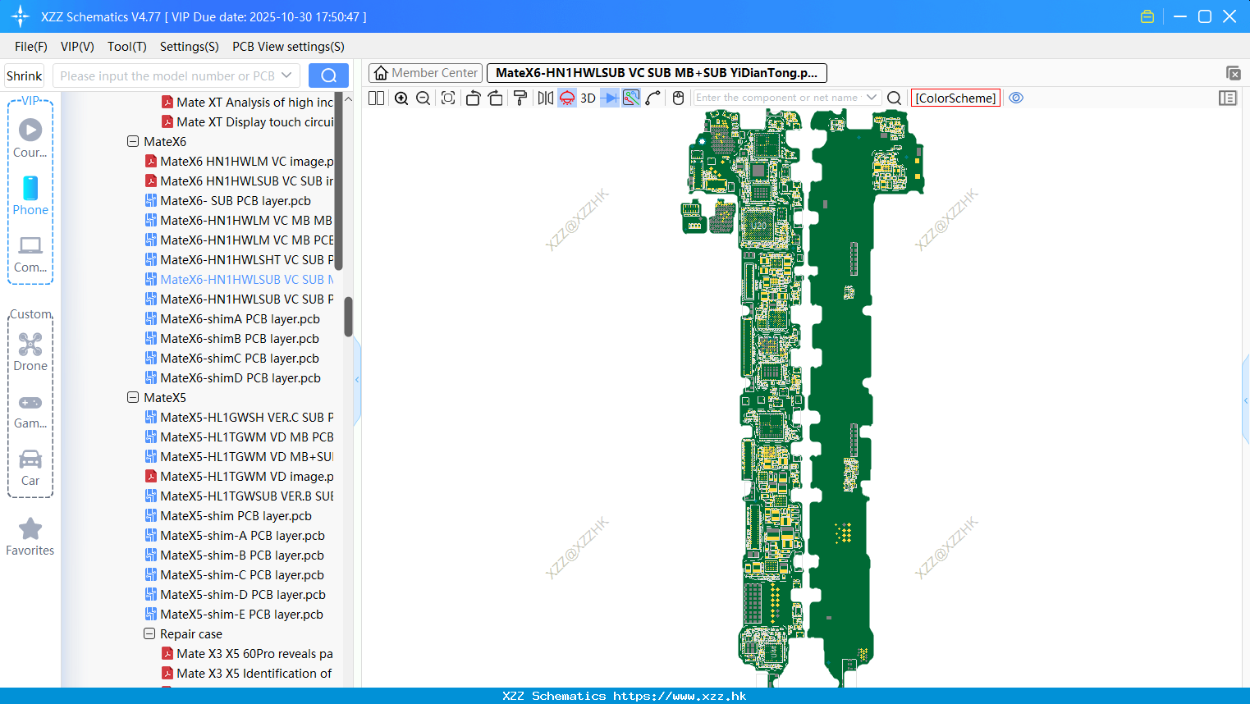Click the file tree vertical scrollbar thumb
Viewport: 1250px width, 704px height.
point(348,317)
